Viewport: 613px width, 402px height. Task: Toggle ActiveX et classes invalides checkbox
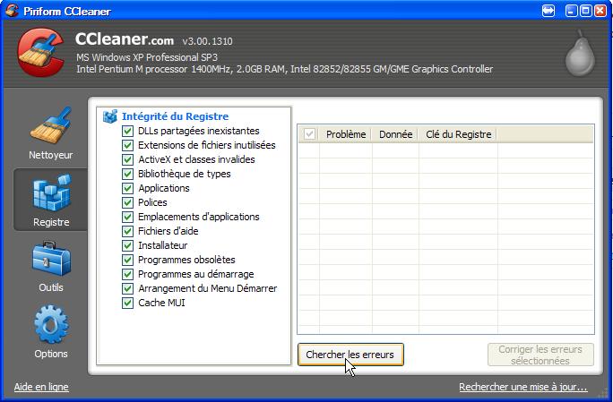pyautogui.click(x=127, y=159)
